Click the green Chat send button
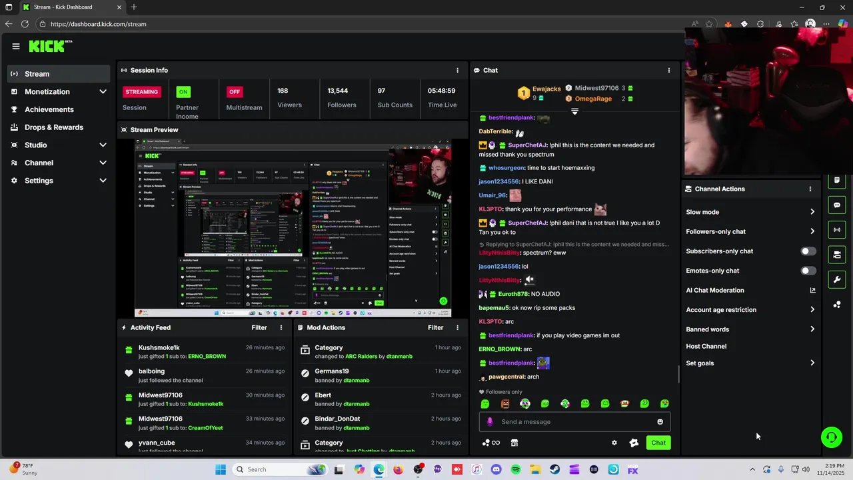 [x=658, y=443]
